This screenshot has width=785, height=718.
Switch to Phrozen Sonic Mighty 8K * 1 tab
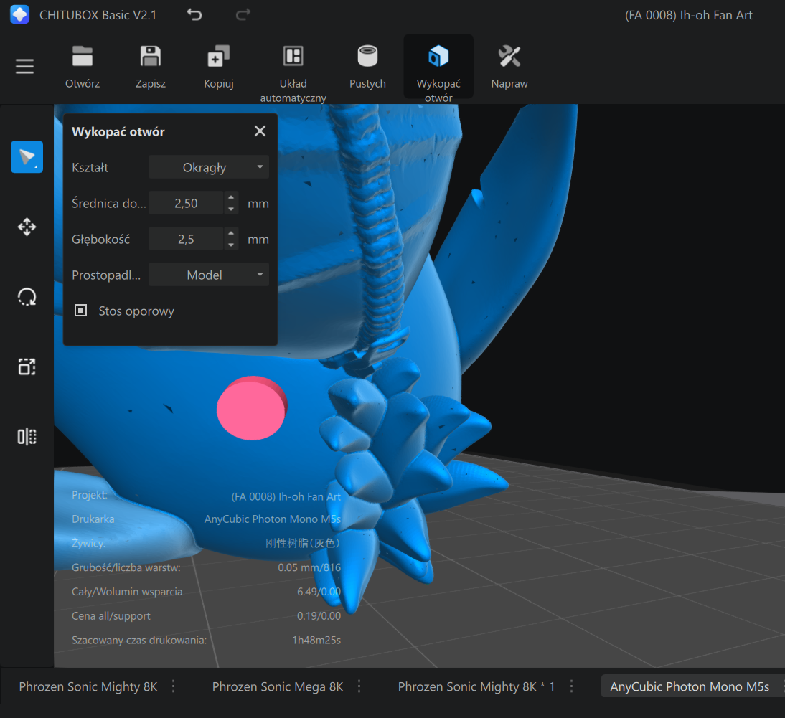pyautogui.click(x=476, y=686)
